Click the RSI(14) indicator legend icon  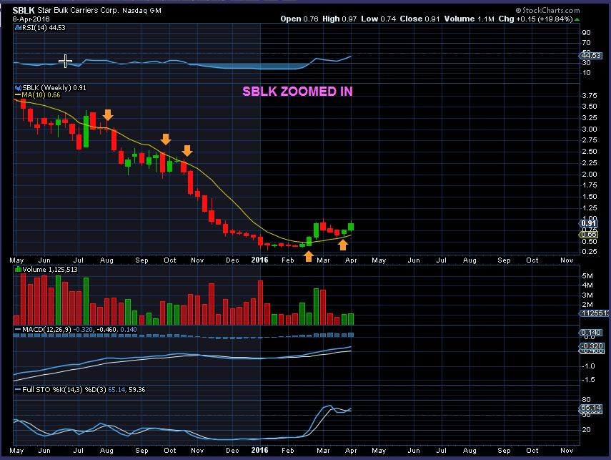18,28
